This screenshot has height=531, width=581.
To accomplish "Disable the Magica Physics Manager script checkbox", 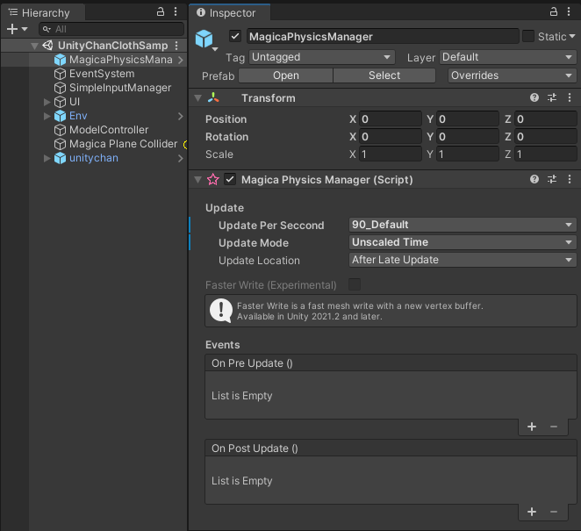I will point(230,179).
